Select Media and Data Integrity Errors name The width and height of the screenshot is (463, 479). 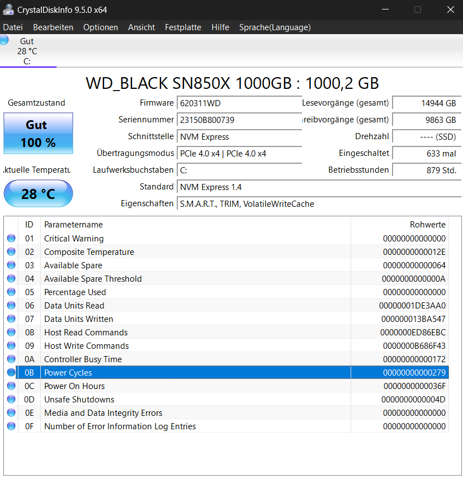pos(103,413)
